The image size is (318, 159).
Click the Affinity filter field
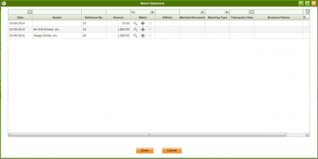point(167,12)
